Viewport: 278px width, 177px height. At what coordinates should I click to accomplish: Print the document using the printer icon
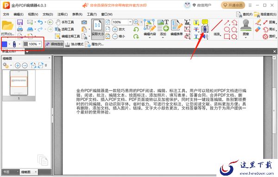[20, 29]
